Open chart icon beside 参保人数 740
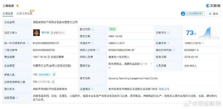Screen dimensions: 223x109 coord(54,74)
